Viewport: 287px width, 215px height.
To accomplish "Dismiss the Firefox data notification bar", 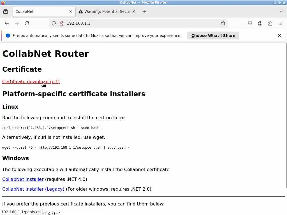I will [x=279, y=36].
